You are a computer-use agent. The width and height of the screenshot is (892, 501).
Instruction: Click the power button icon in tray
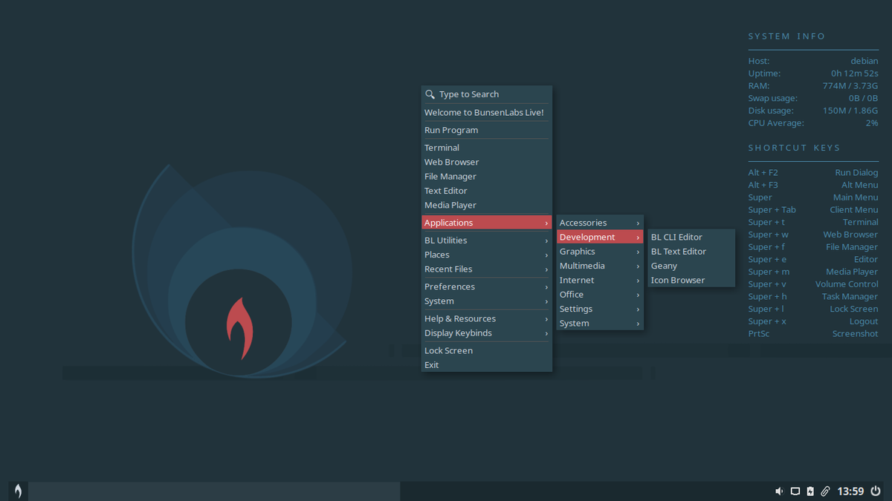[875, 491]
